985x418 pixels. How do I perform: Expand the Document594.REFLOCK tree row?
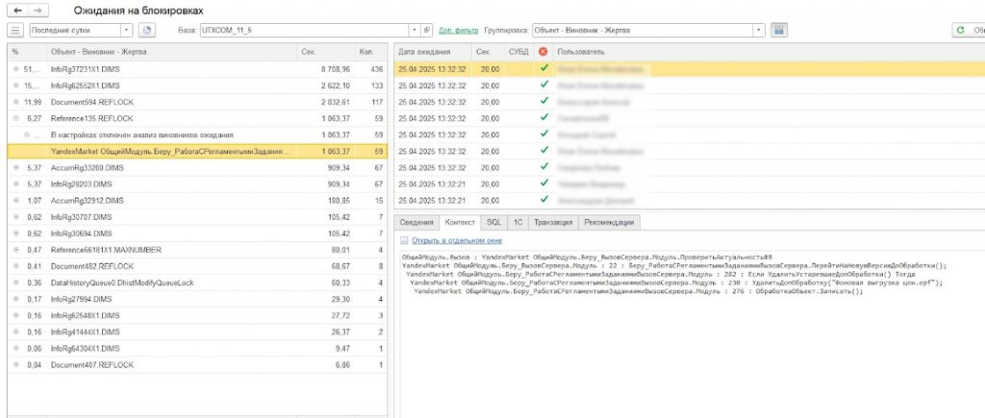pyautogui.click(x=15, y=102)
